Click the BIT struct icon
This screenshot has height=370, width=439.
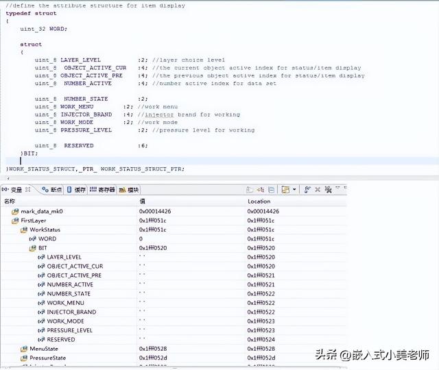click(33, 248)
